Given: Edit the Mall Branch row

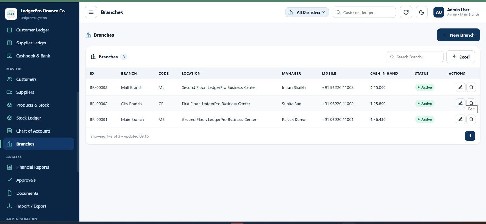Looking at the screenshot, I should pyautogui.click(x=460, y=87).
